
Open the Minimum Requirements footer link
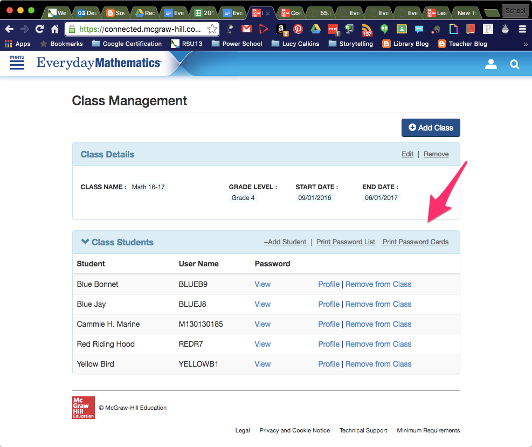pyautogui.click(x=429, y=430)
